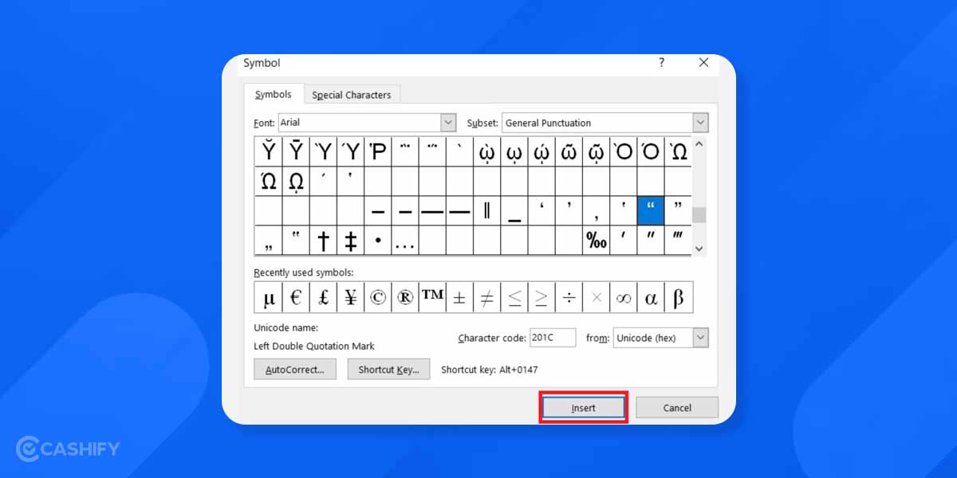The image size is (957, 478).
Task: Switch to the Symbols tab
Action: click(273, 94)
